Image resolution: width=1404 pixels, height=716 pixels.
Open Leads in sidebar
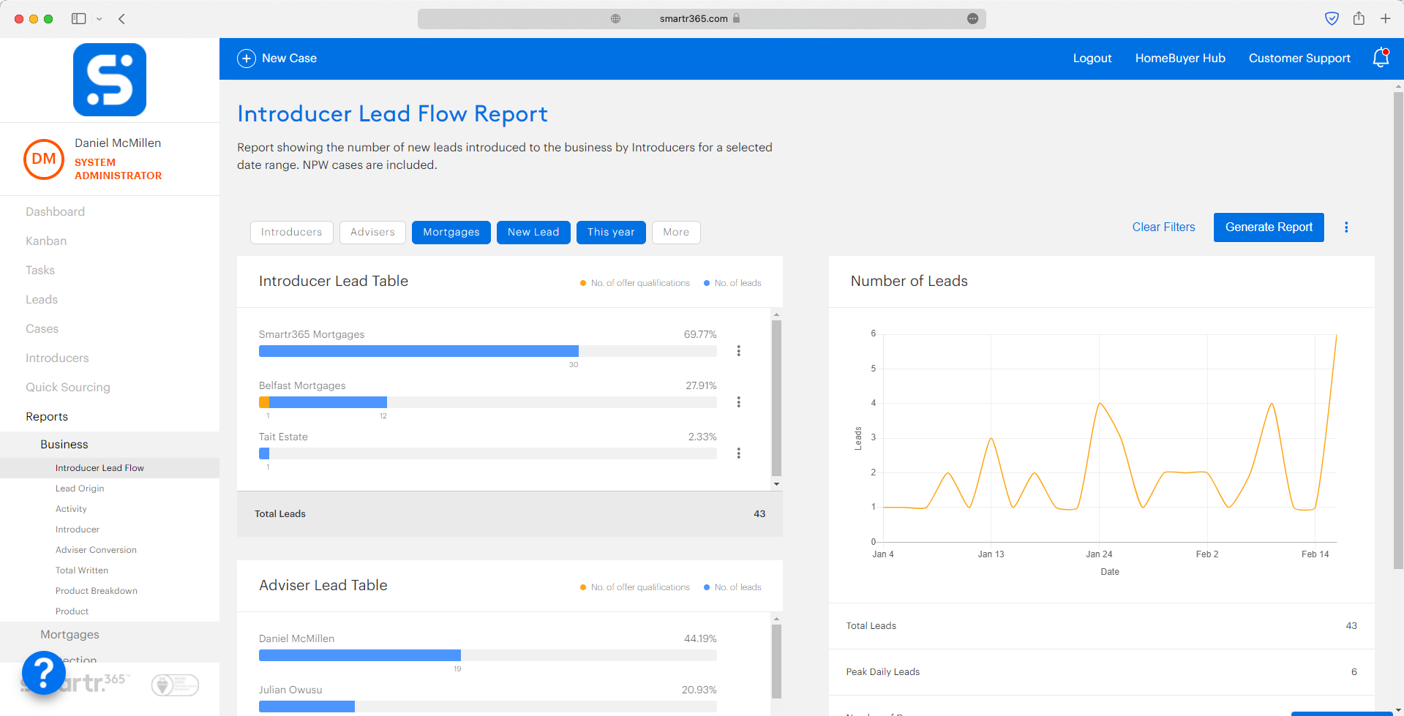click(42, 299)
